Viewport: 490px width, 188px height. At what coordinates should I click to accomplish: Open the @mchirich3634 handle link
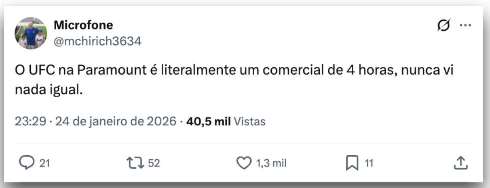click(x=97, y=41)
